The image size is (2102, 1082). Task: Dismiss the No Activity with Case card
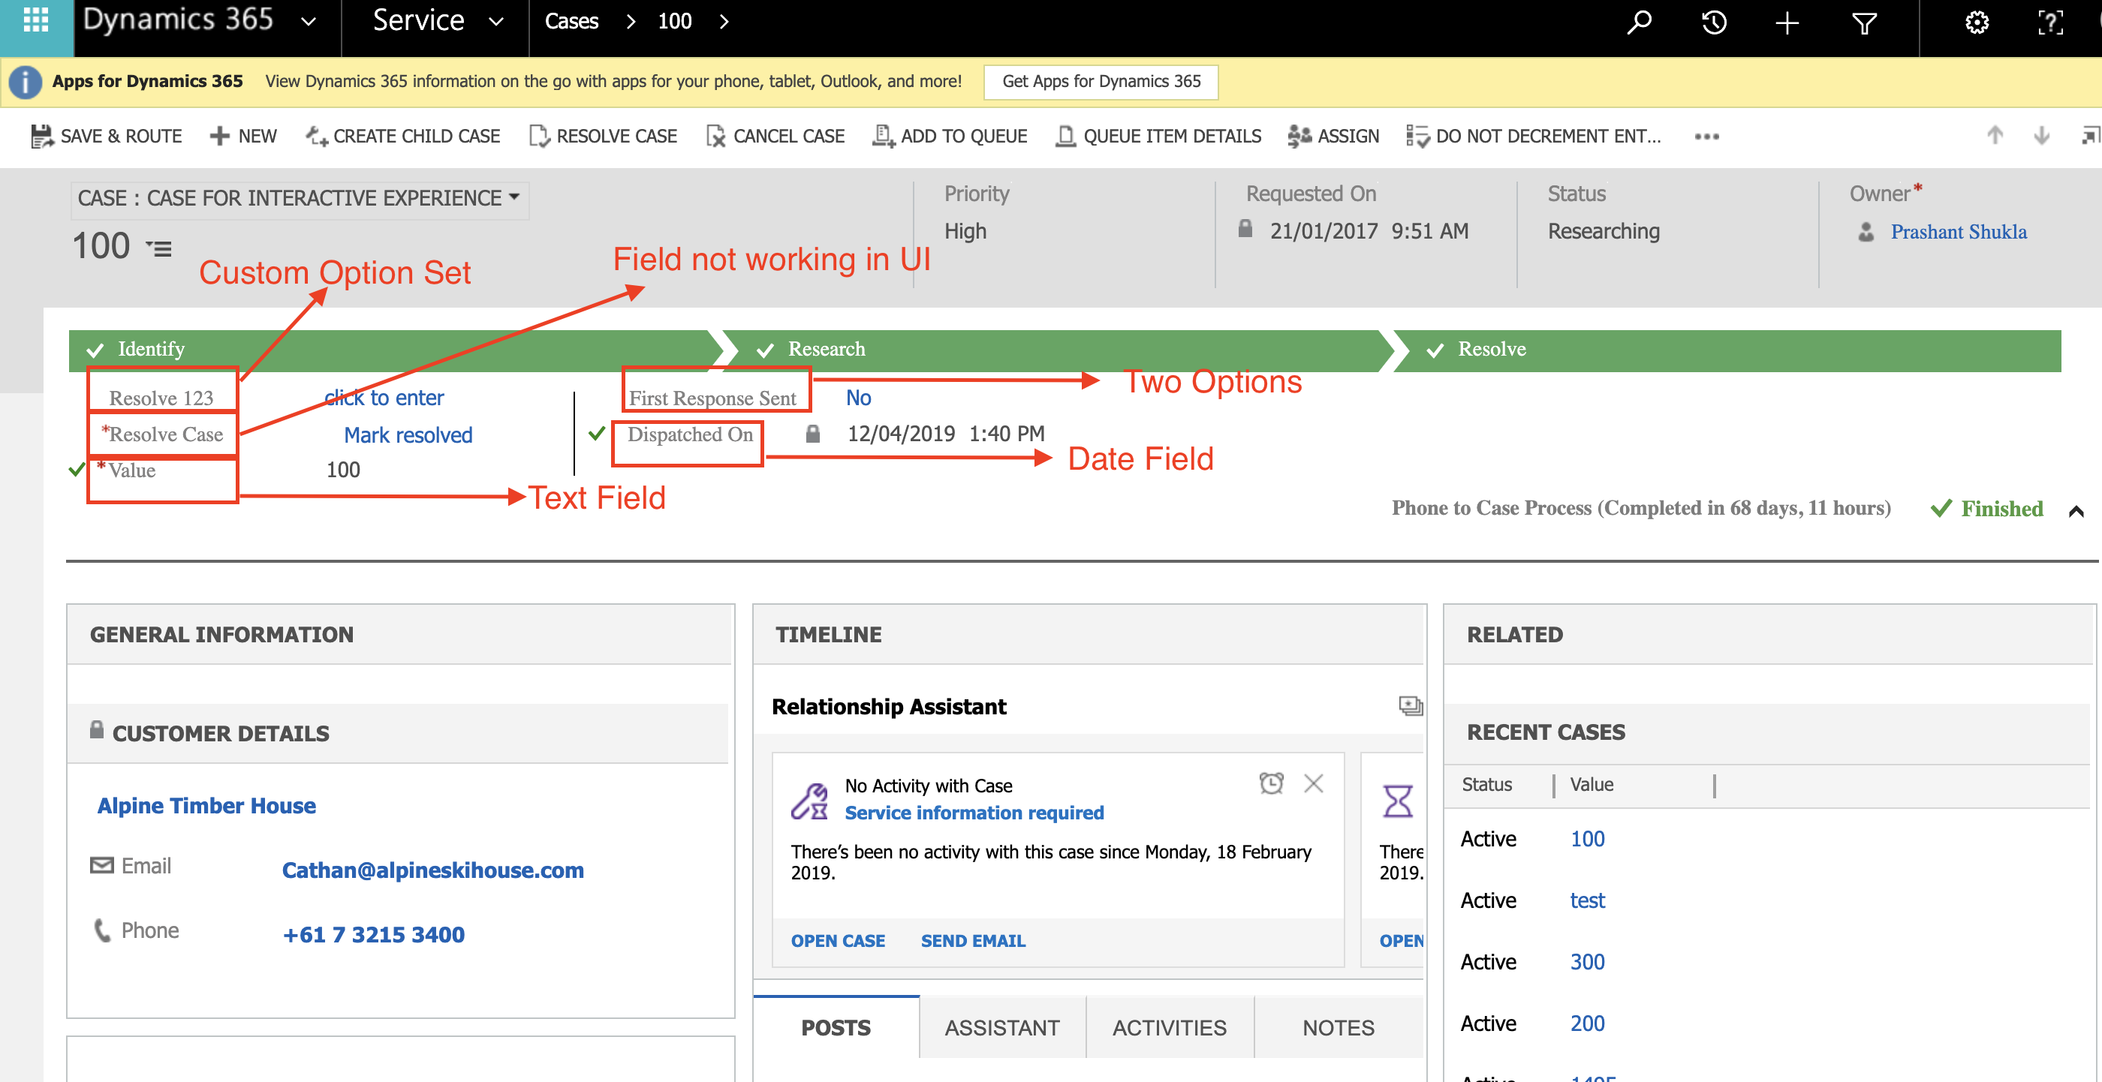coord(1313,783)
